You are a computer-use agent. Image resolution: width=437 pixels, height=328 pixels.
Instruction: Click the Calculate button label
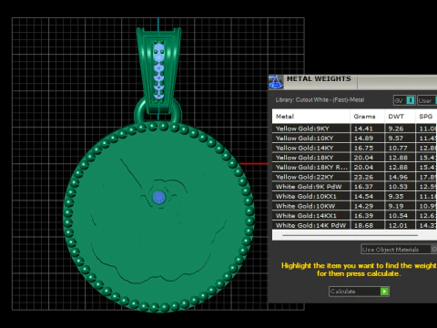(x=342, y=292)
